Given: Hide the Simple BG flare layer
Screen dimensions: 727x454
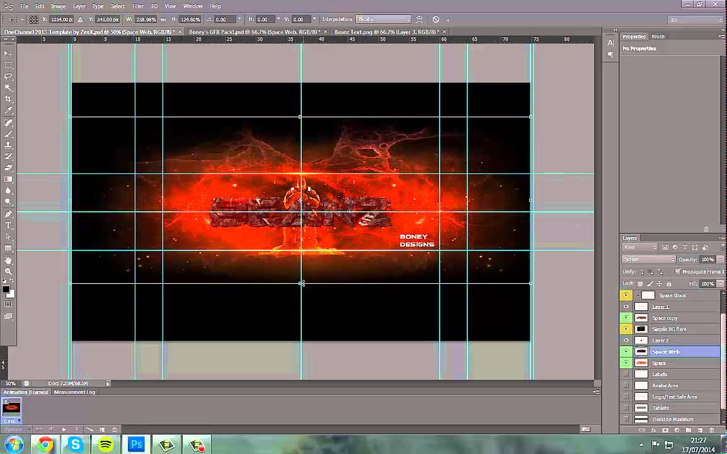Looking at the screenshot, I should [626, 329].
